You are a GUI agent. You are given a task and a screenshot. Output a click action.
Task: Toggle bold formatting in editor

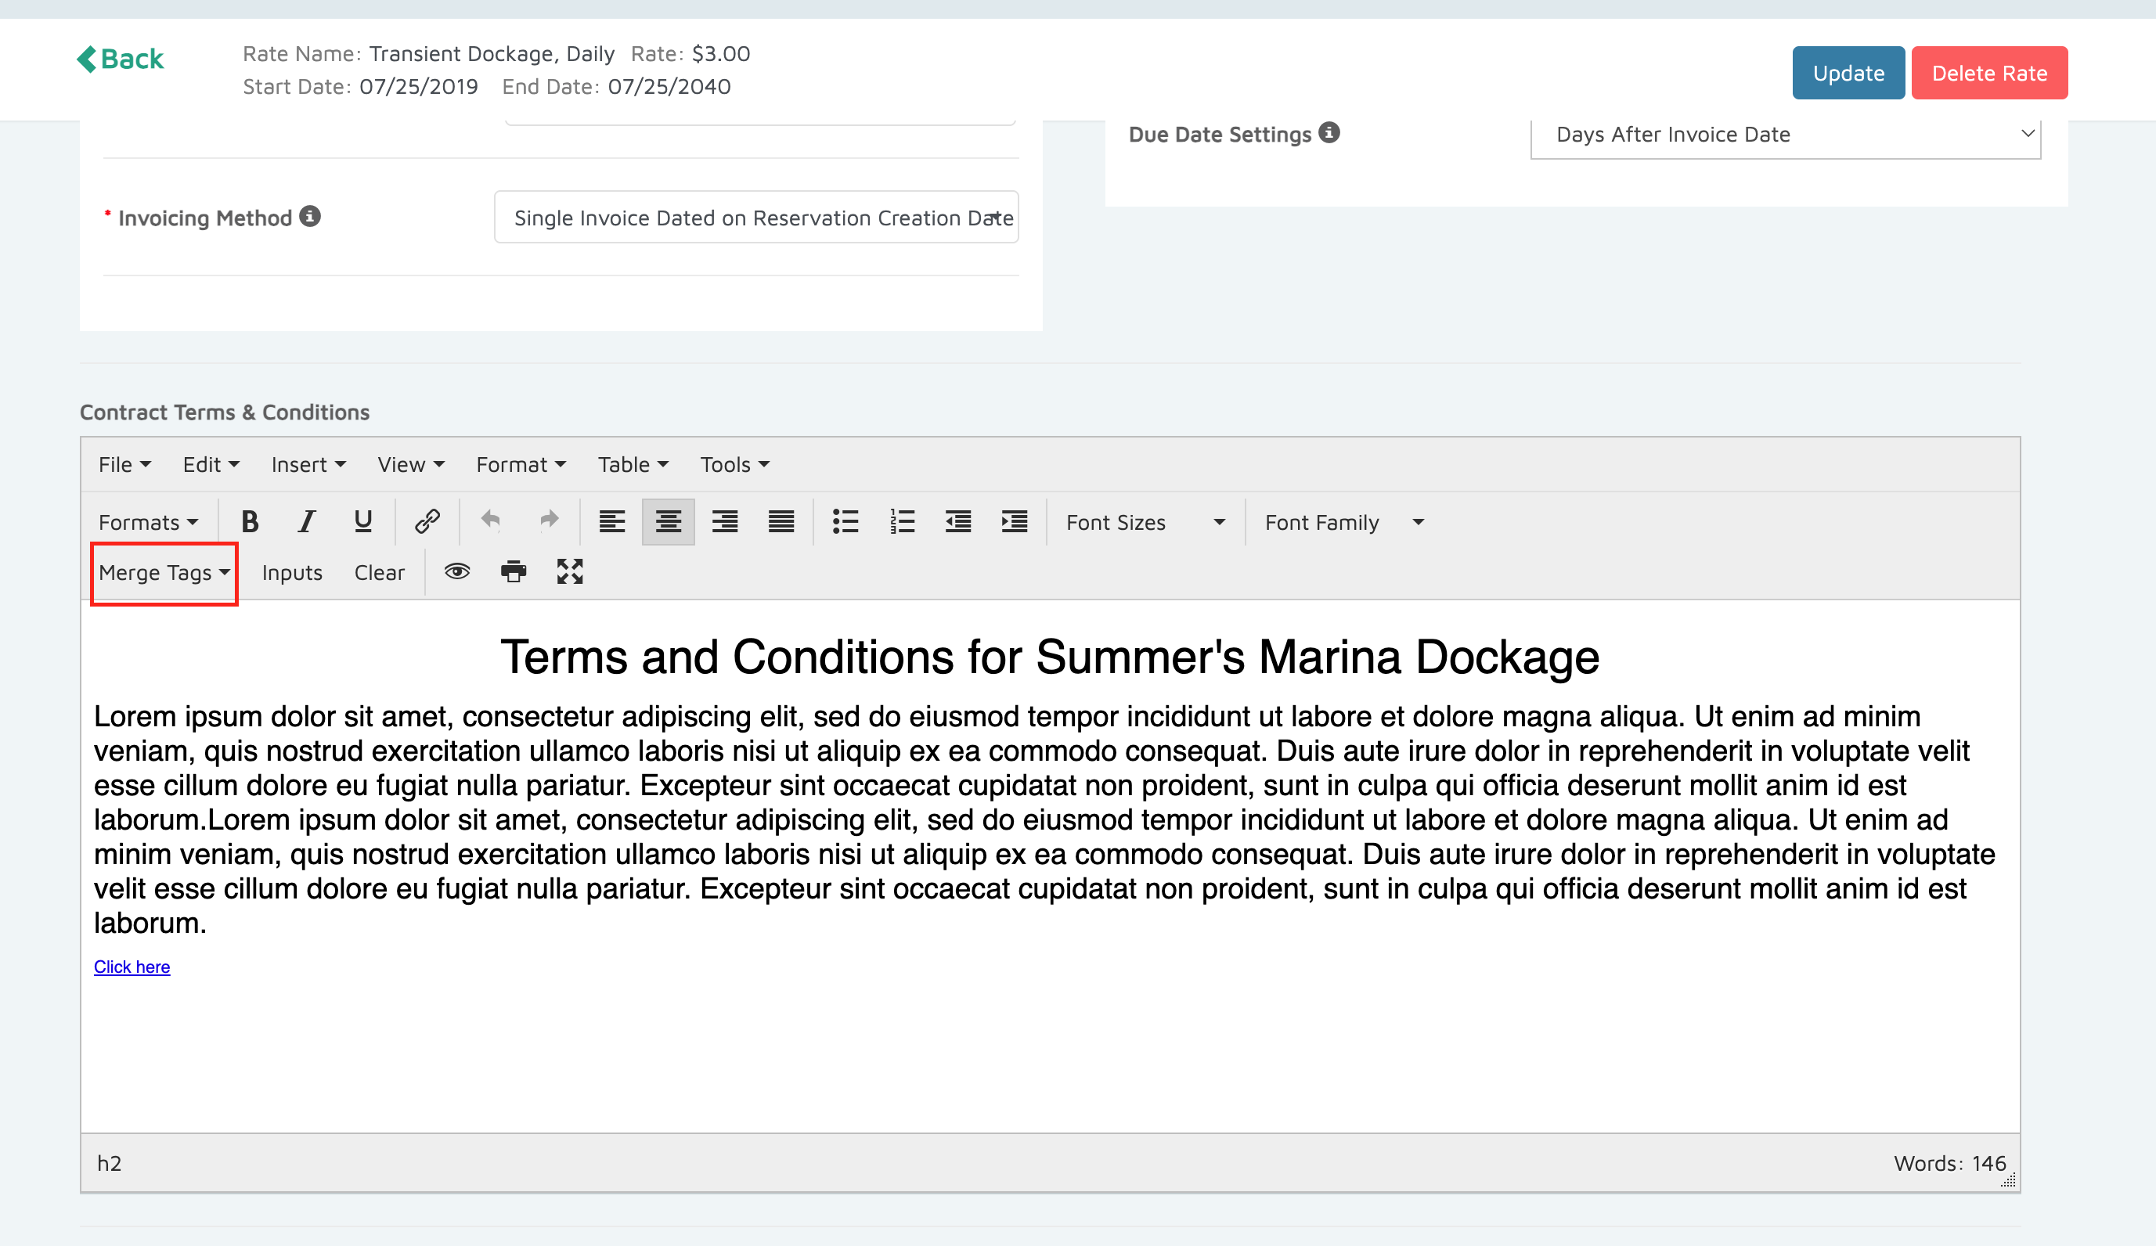250,522
